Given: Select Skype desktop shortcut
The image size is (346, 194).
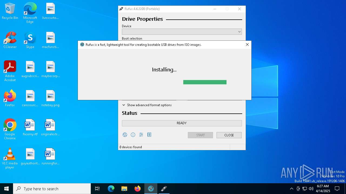Looking at the screenshot, I should tap(30, 40).
